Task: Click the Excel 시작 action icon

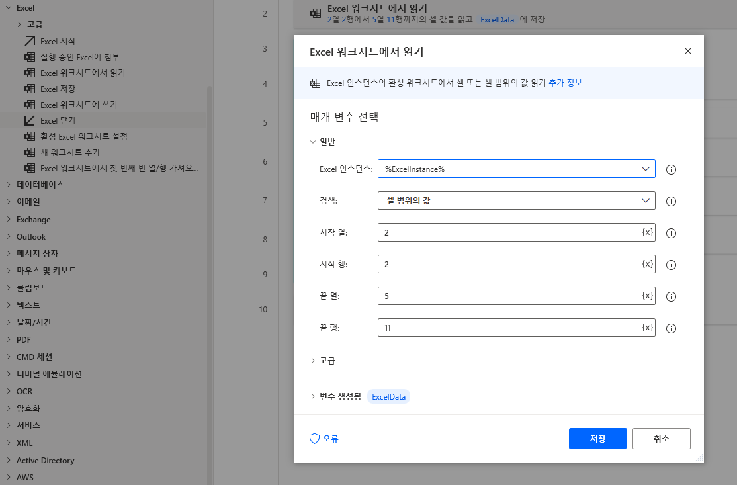Action: pos(30,41)
